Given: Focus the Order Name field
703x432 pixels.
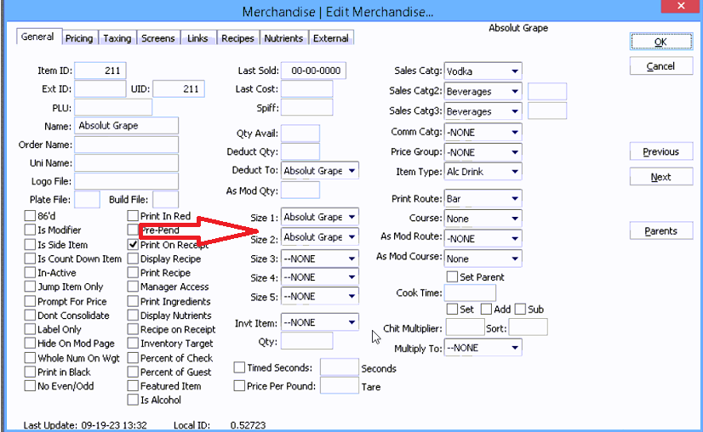Looking at the screenshot, I should [x=127, y=145].
